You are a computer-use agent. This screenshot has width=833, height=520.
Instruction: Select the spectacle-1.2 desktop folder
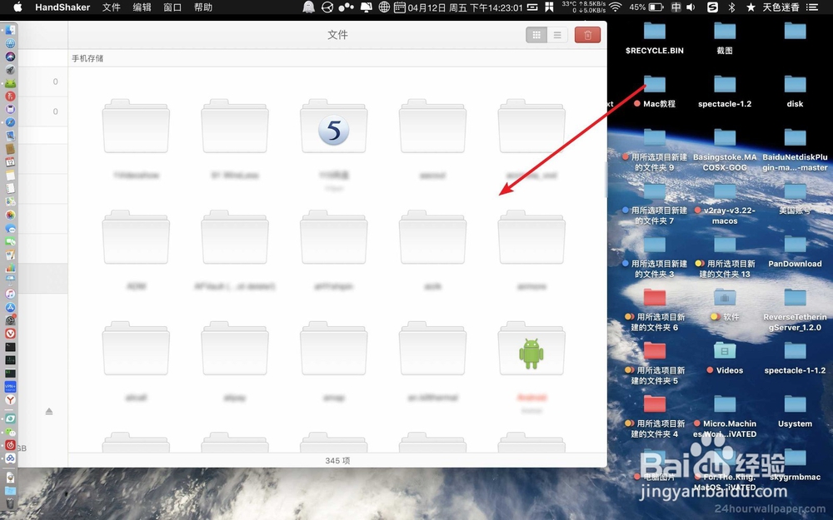(725, 92)
